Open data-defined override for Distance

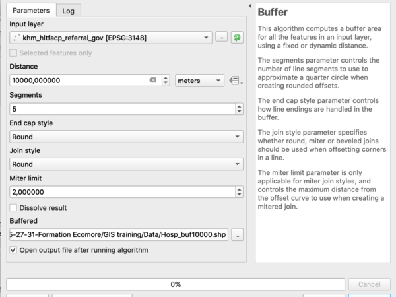pyautogui.click(x=236, y=81)
